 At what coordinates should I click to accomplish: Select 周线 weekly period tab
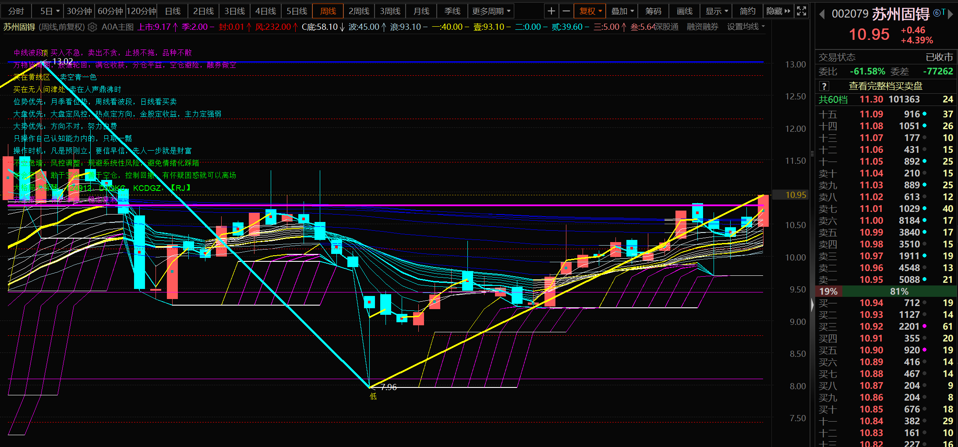(328, 11)
